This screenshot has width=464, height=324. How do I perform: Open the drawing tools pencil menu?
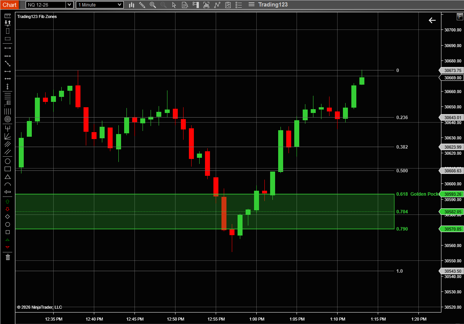142,5
